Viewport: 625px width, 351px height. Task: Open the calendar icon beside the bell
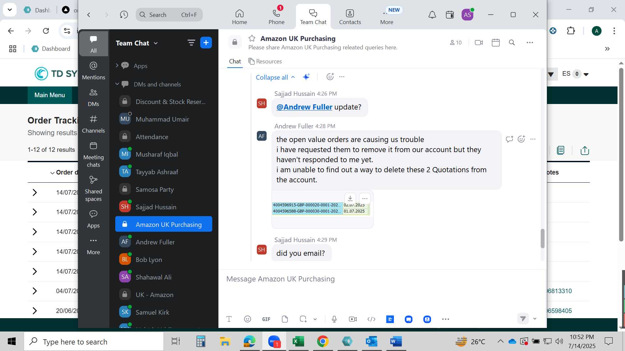(x=450, y=15)
